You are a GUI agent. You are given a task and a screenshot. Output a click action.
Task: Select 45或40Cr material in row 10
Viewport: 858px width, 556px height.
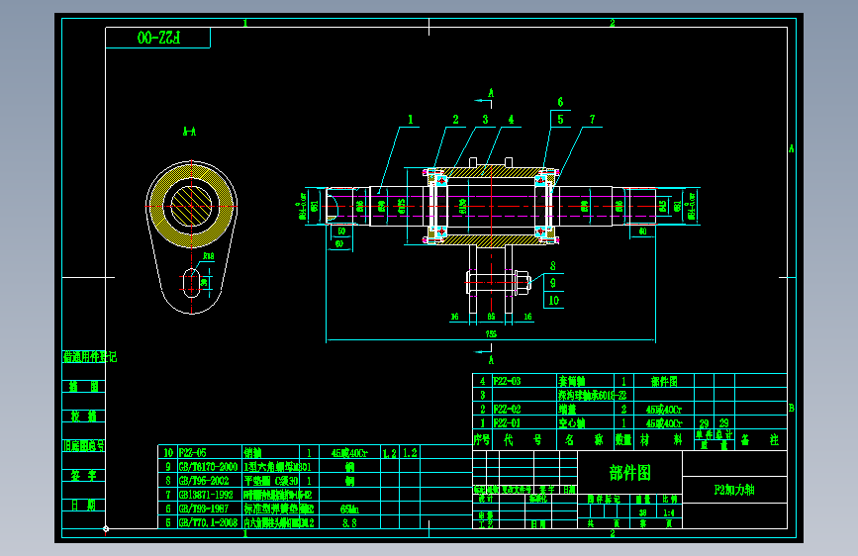point(349,453)
